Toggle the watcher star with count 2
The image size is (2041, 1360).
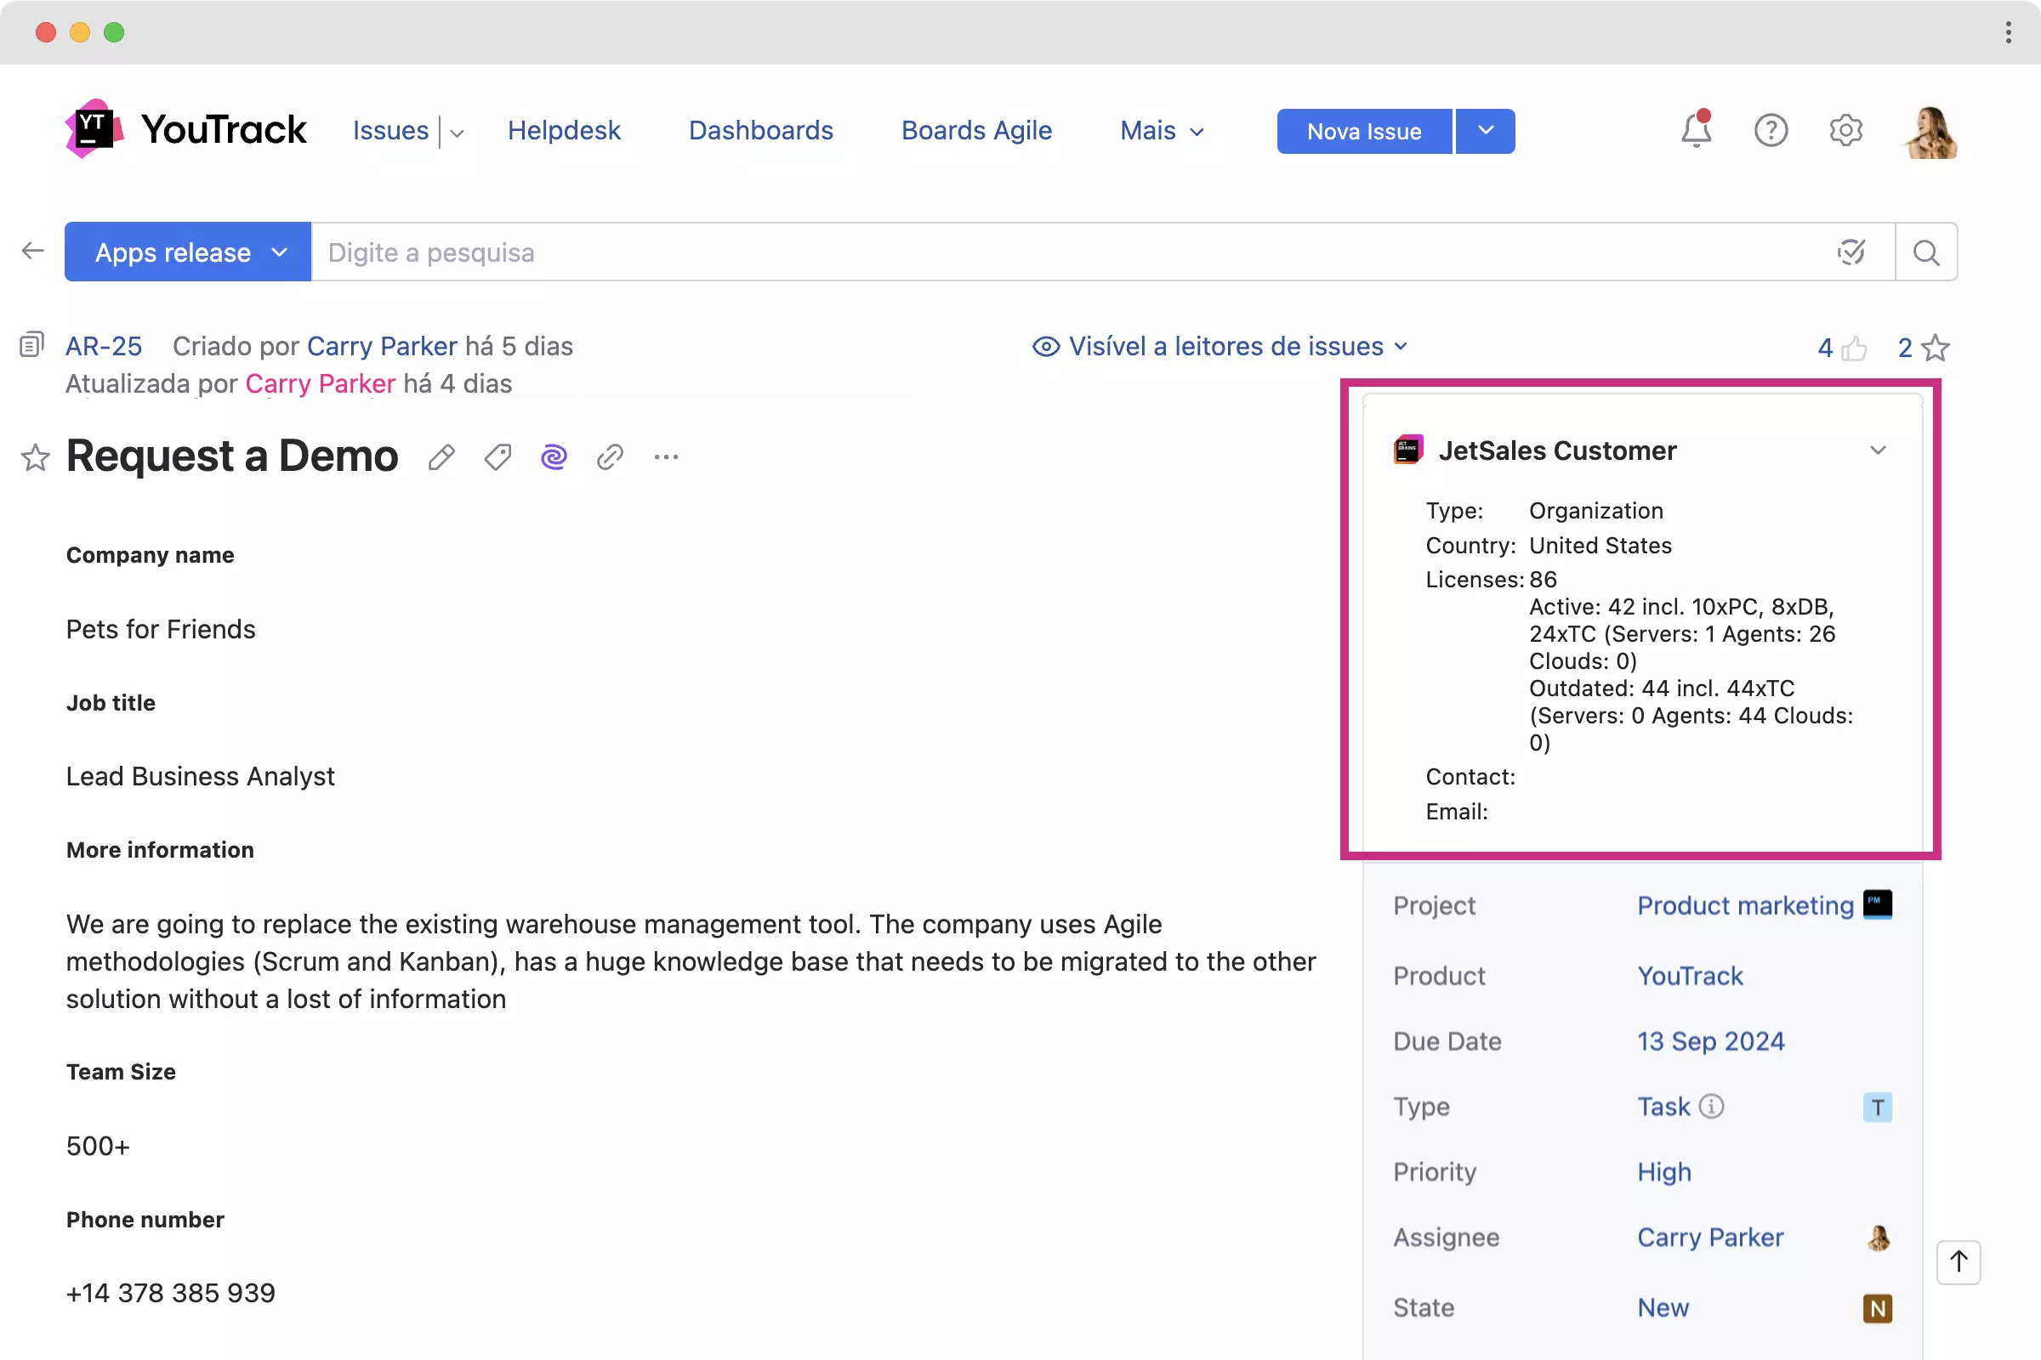1934,348
